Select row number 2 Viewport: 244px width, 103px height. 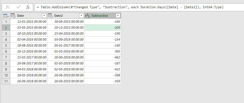(x=6, y=28)
